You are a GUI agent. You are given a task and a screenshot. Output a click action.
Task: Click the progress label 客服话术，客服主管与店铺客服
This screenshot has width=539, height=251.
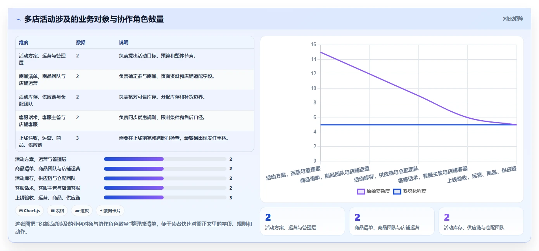(x=48, y=188)
